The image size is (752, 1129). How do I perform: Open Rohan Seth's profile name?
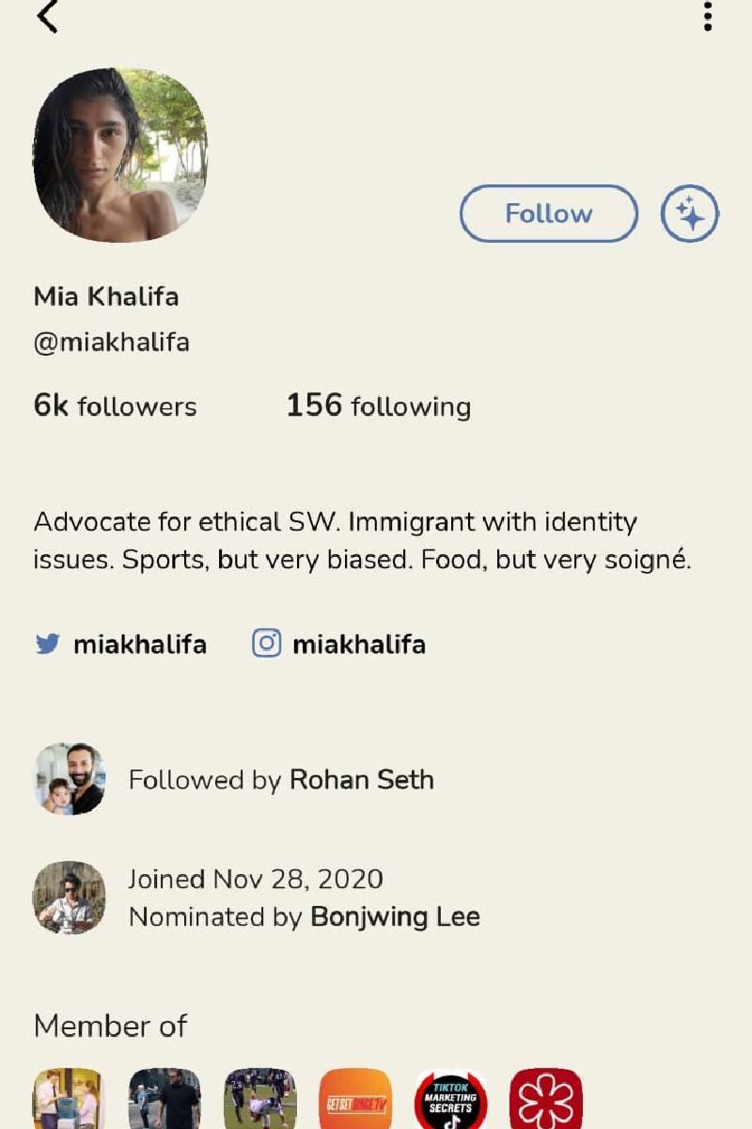point(362,780)
